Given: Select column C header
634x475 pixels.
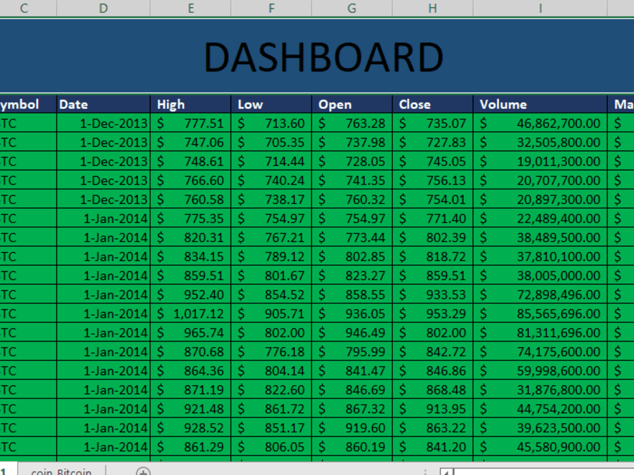Looking at the screenshot, I should (x=24, y=8).
